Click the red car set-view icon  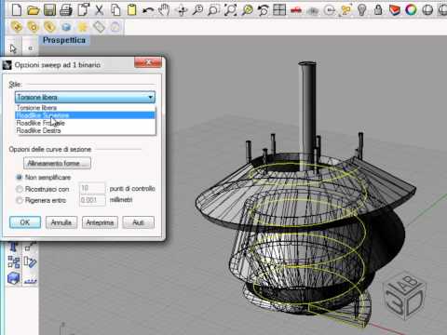click(x=296, y=10)
